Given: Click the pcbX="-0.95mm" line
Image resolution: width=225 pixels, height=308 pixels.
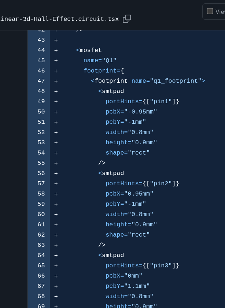Looking at the screenshot, I should point(131,112).
